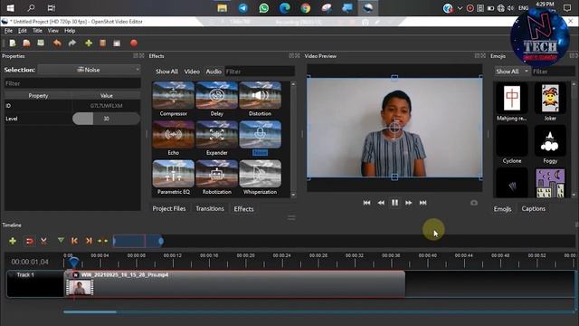The height and width of the screenshot is (326, 579).
Task: Click the timeline zoom slider handle
Action: coord(161,242)
